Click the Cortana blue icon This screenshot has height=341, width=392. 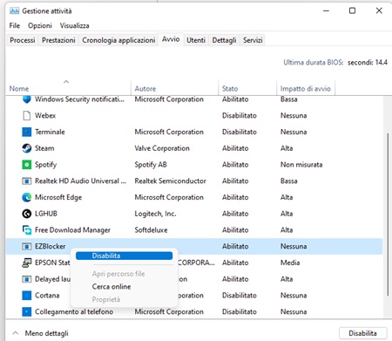(x=27, y=296)
